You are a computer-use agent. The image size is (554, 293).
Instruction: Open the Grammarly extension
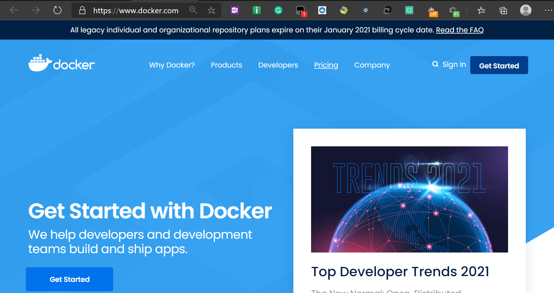click(278, 10)
